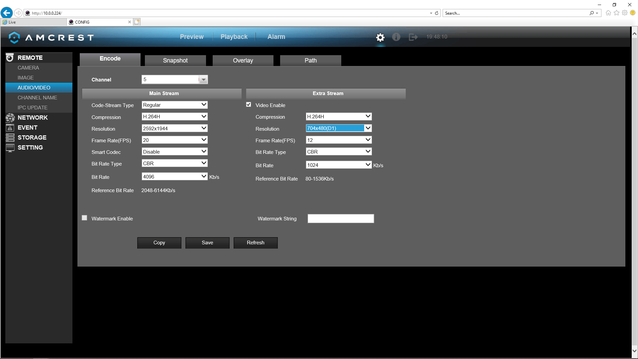Click the Save button
Viewport: 638px width, 359px height.
pos(207,243)
